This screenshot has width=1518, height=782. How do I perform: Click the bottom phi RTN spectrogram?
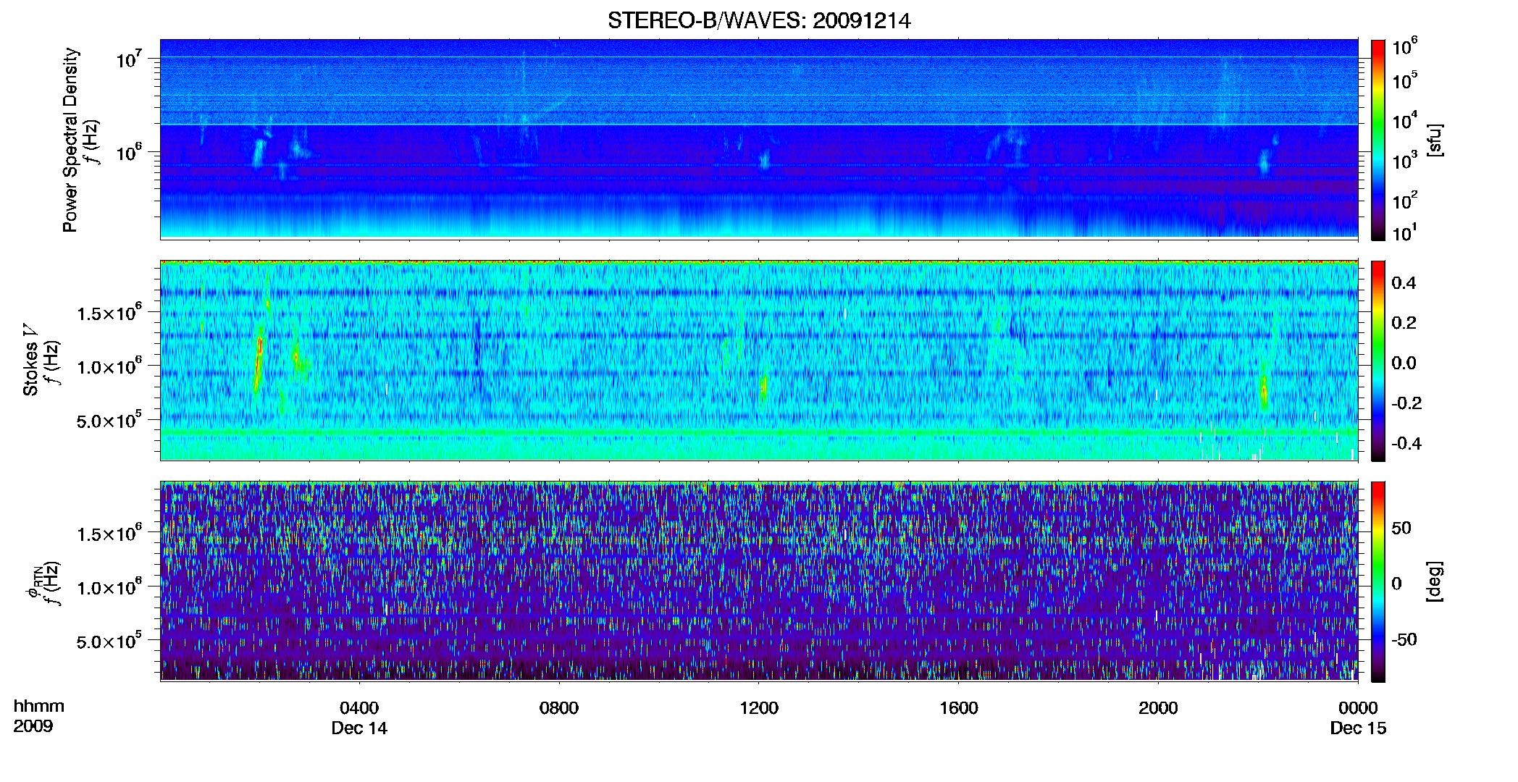[759, 581]
